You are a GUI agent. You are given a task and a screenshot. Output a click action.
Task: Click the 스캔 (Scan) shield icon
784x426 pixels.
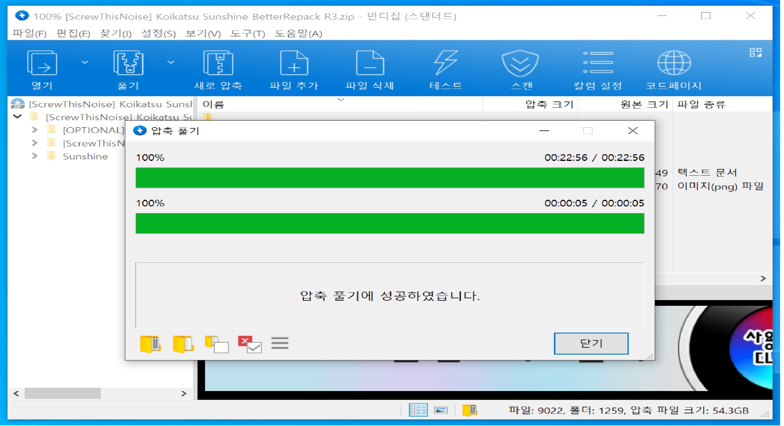click(x=521, y=63)
